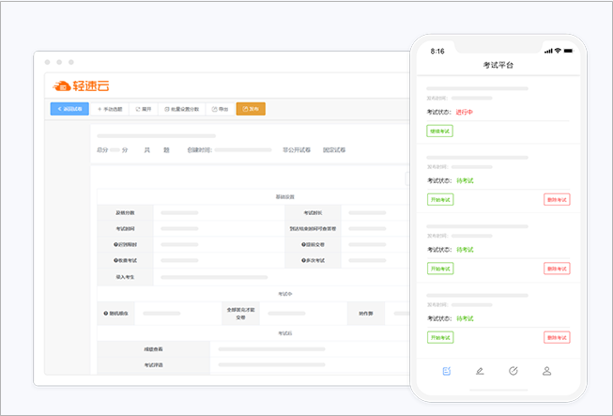Tap 删除考试 on the second exam card

pos(557,200)
